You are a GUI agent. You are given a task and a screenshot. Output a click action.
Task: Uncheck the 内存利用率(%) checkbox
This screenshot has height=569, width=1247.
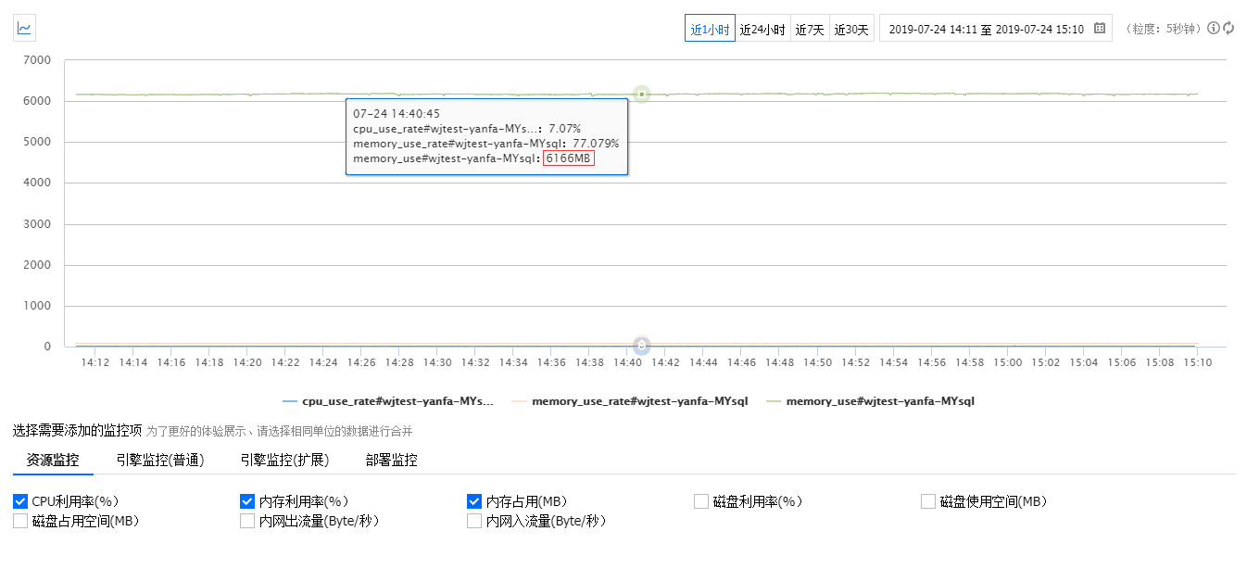[247, 501]
